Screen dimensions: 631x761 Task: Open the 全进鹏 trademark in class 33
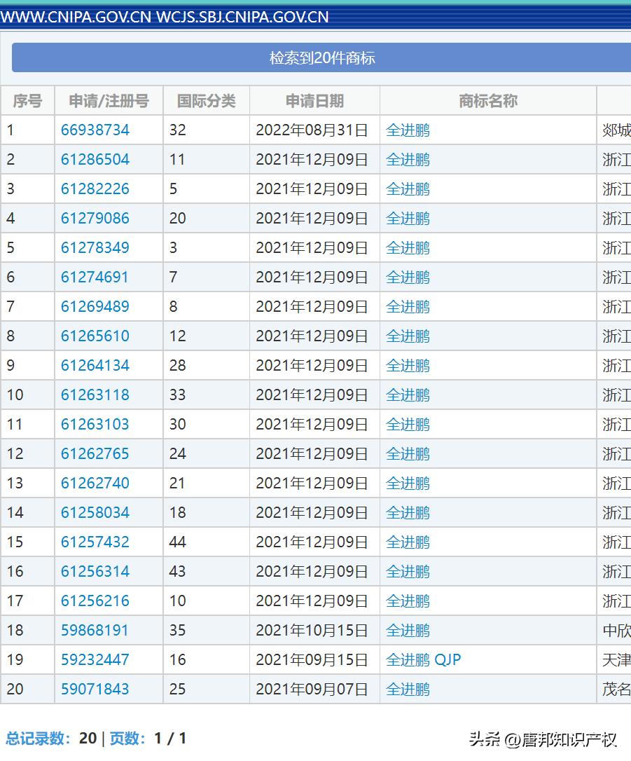[404, 395]
